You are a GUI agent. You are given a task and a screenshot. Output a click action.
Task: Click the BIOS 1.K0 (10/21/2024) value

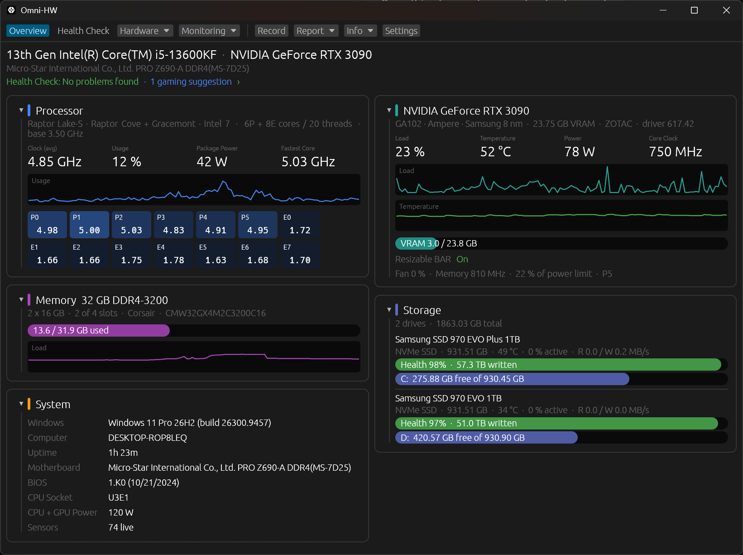144,483
